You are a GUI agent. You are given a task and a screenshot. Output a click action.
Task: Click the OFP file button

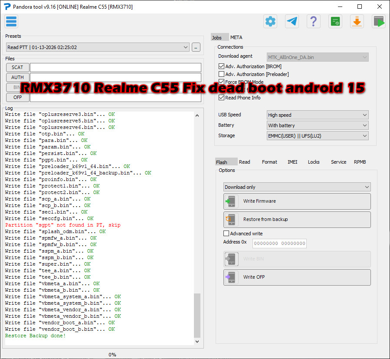tap(17, 97)
